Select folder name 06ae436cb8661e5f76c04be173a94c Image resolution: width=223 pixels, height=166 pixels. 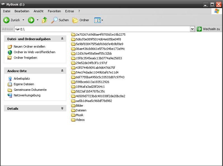100,49
